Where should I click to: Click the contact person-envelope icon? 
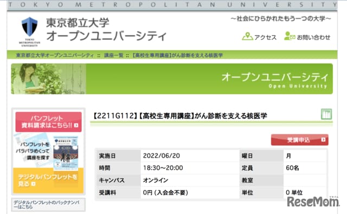click(x=290, y=36)
